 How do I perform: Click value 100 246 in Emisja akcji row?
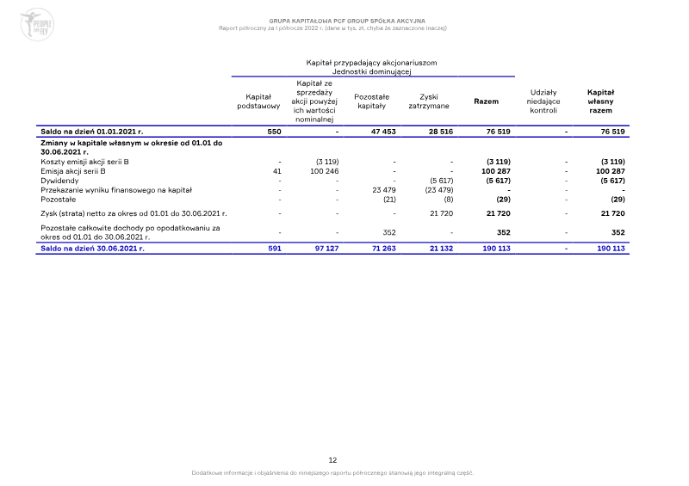coord(325,171)
